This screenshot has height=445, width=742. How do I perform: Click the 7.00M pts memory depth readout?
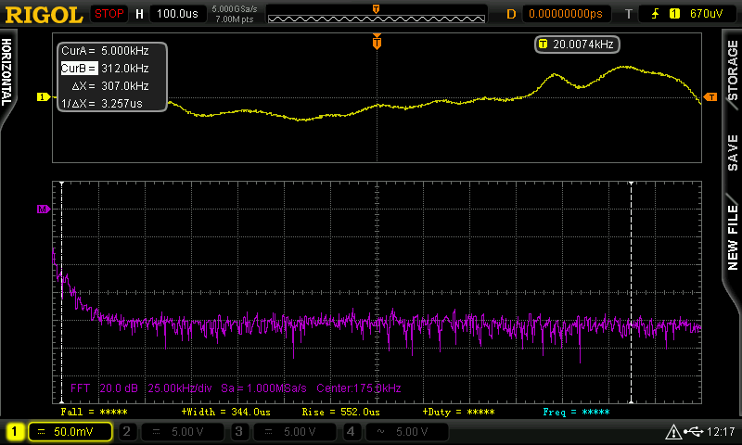[235, 19]
